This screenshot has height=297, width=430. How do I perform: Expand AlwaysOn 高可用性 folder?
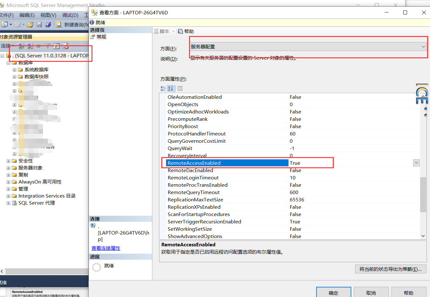[x=9, y=182]
